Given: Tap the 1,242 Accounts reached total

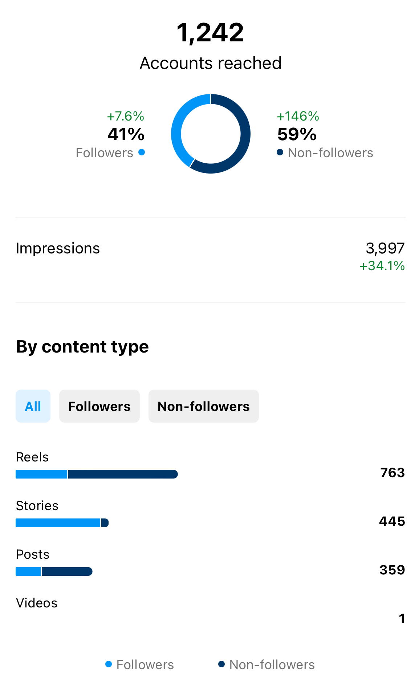Looking at the screenshot, I should coord(210,33).
